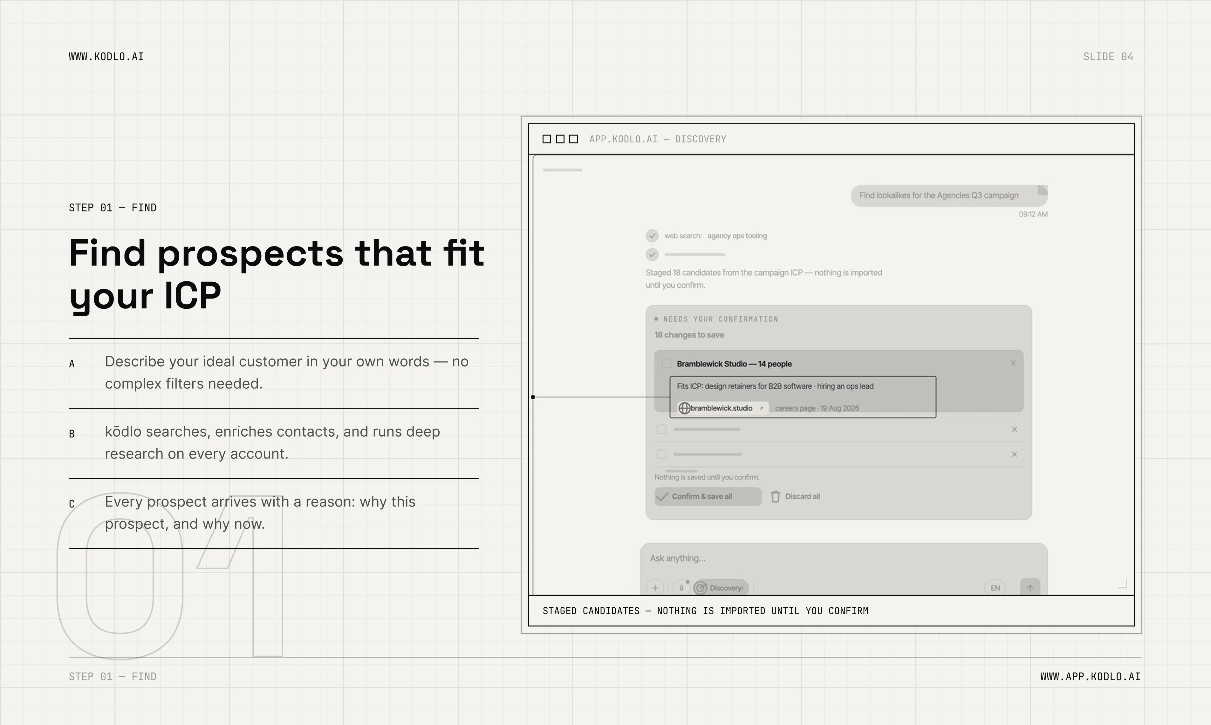Screen dimensions: 1211x725
Task: Click the plus attach button in composer
Action: tap(655, 588)
